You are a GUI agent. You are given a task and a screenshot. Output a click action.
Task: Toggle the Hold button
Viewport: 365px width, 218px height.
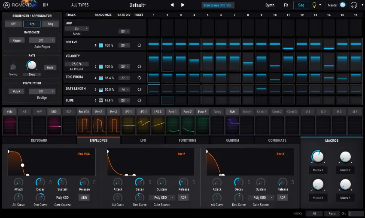coord(50,68)
